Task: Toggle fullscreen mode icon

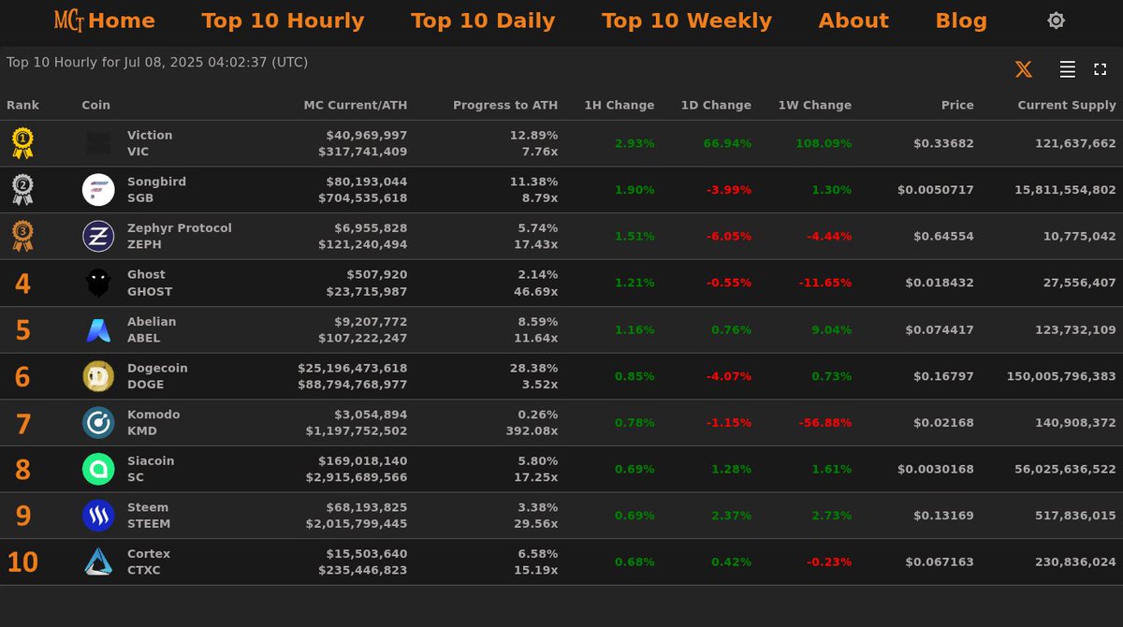Action: tap(1101, 69)
